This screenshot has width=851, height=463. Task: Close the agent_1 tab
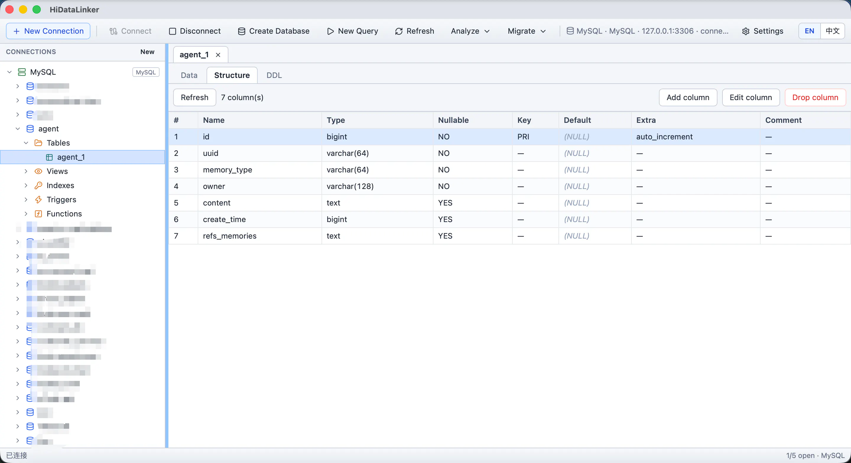(x=218, y=55)
